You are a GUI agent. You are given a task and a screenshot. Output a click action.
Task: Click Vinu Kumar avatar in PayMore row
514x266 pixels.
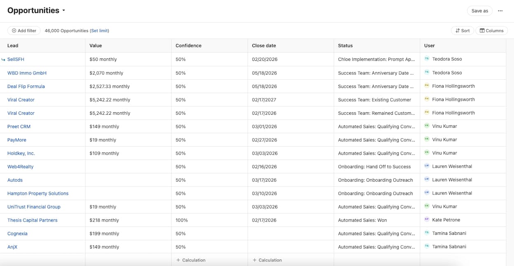coord(427,139)
